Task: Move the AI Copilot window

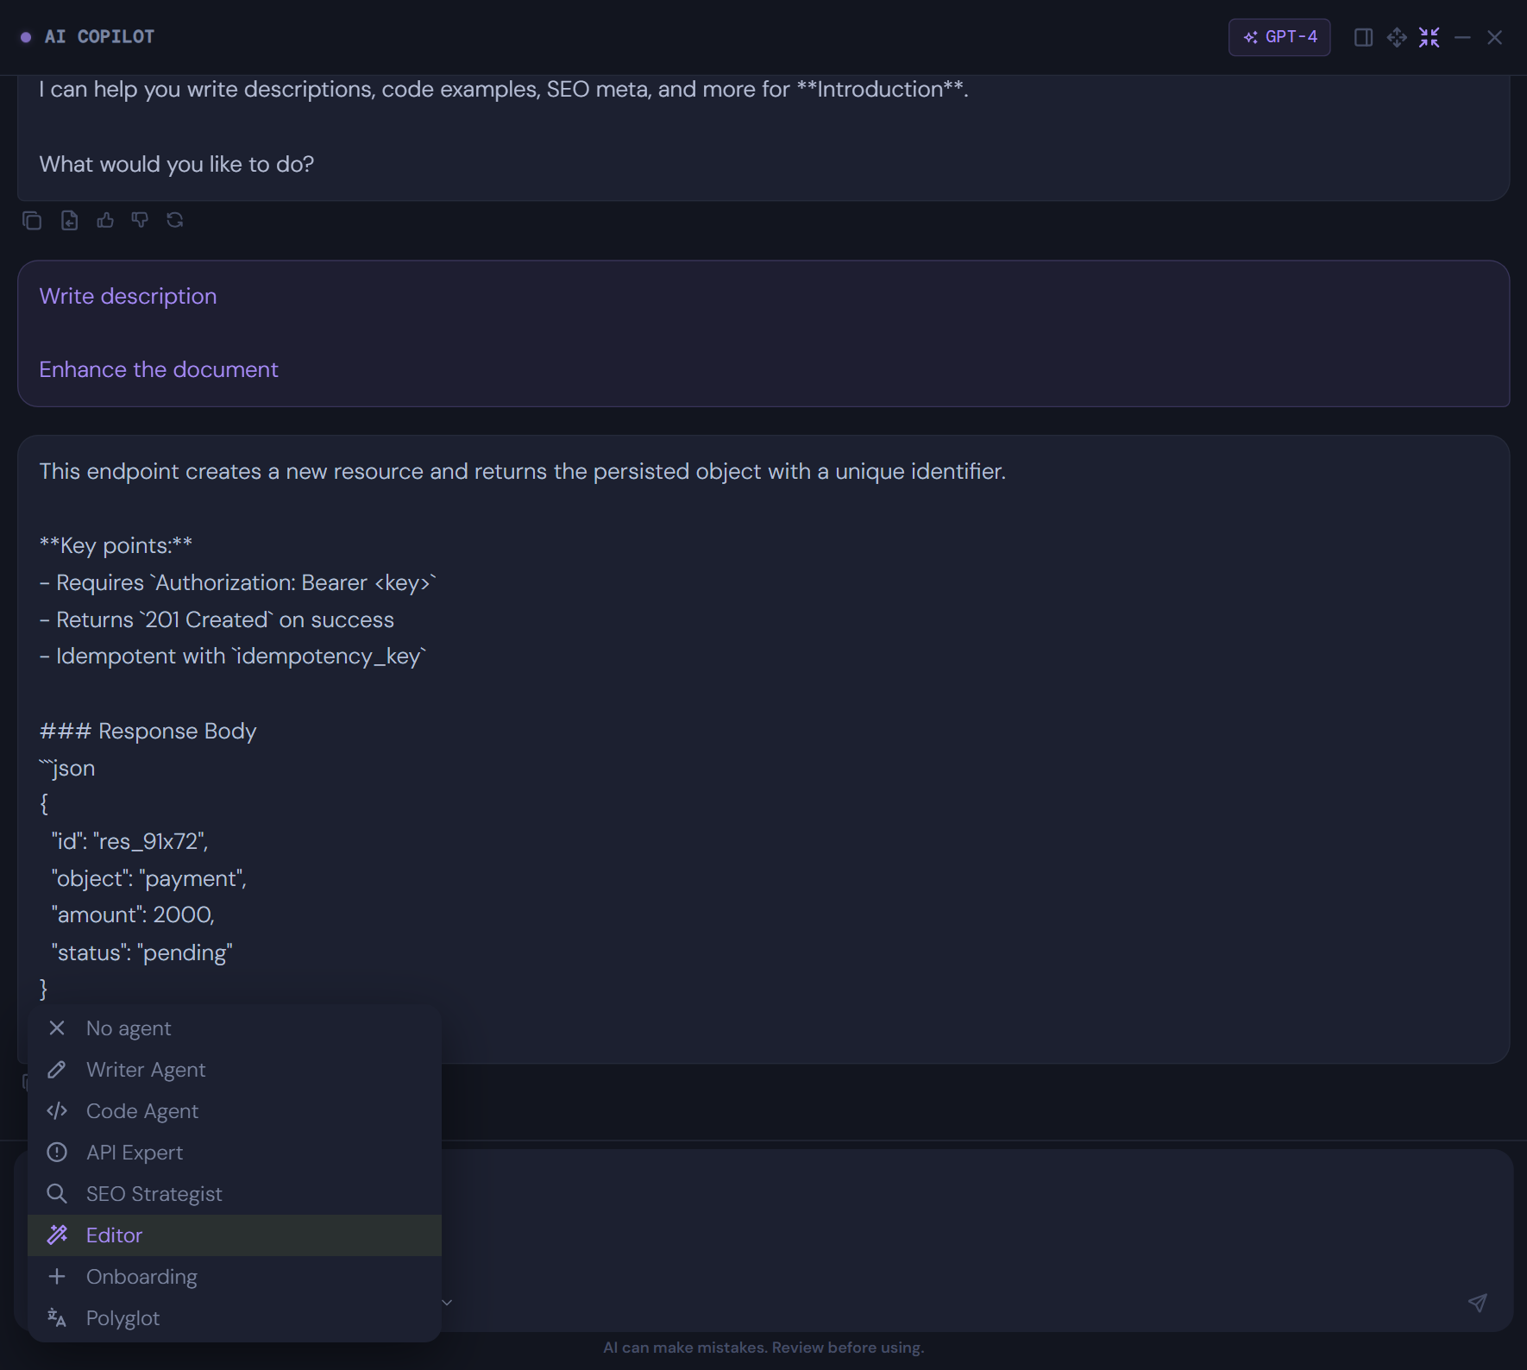Action: (1397, 37)
